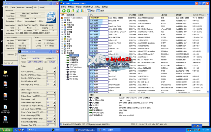Click the Core Speed 4000.0 MHz field
211x132 pixels.
tap(23, 40)
